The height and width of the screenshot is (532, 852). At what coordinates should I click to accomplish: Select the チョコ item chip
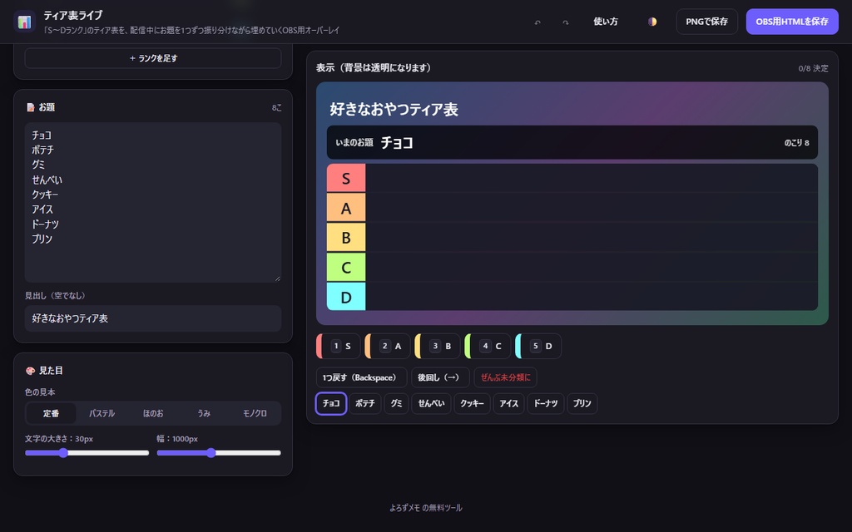point(331,403)
